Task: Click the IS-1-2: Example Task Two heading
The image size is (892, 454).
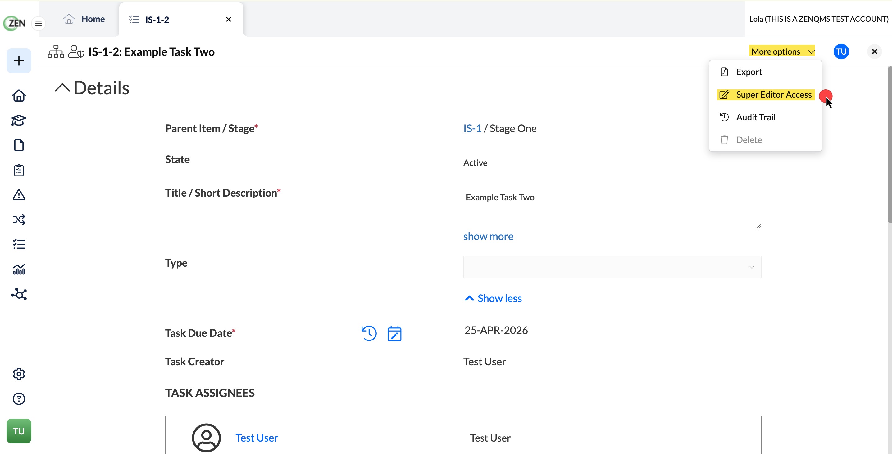Action: (x=151, y=51)
